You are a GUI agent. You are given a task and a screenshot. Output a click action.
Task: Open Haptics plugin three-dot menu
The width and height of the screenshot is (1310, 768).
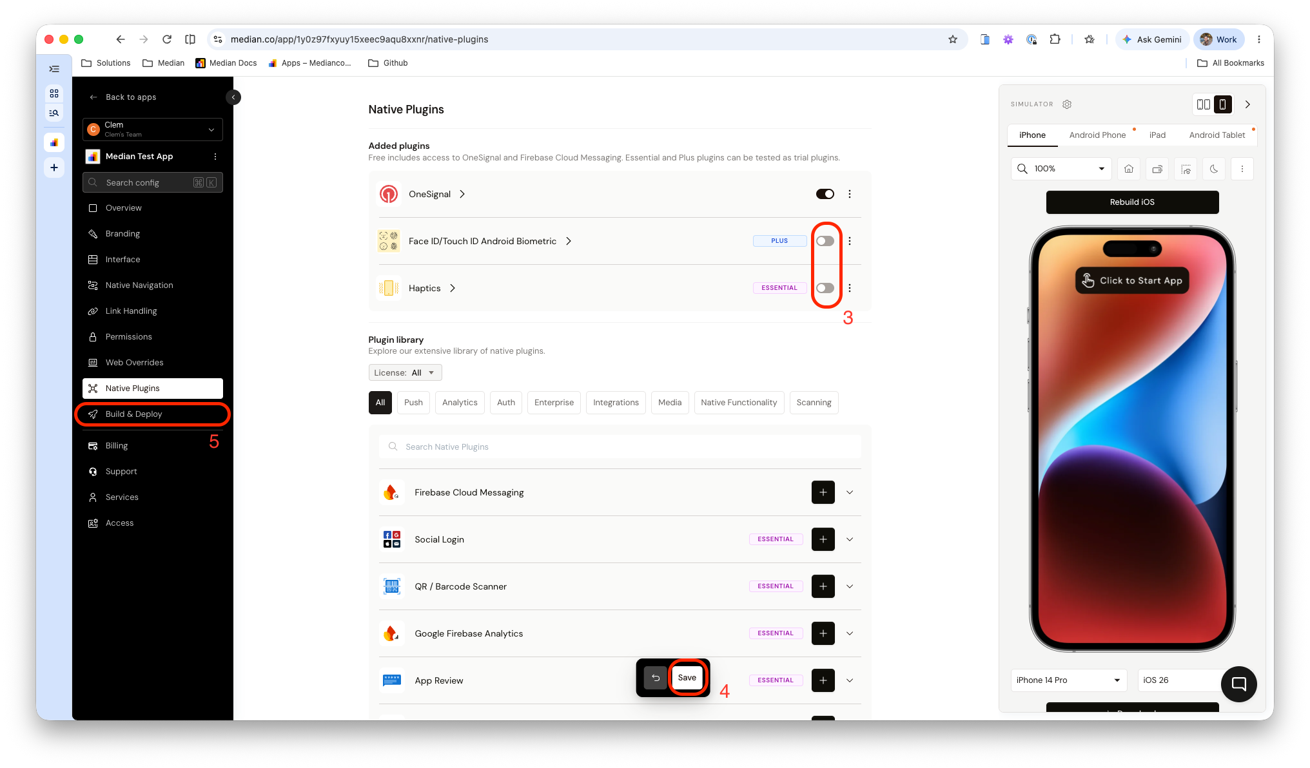[x=850, y=288]
